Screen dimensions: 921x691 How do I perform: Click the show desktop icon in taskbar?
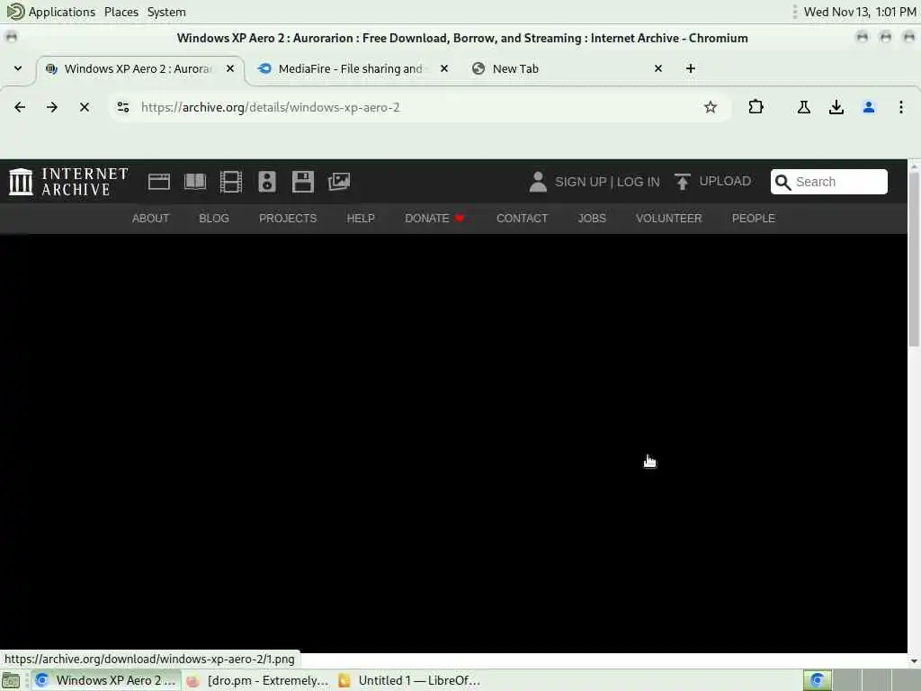[x=11, y=681]
